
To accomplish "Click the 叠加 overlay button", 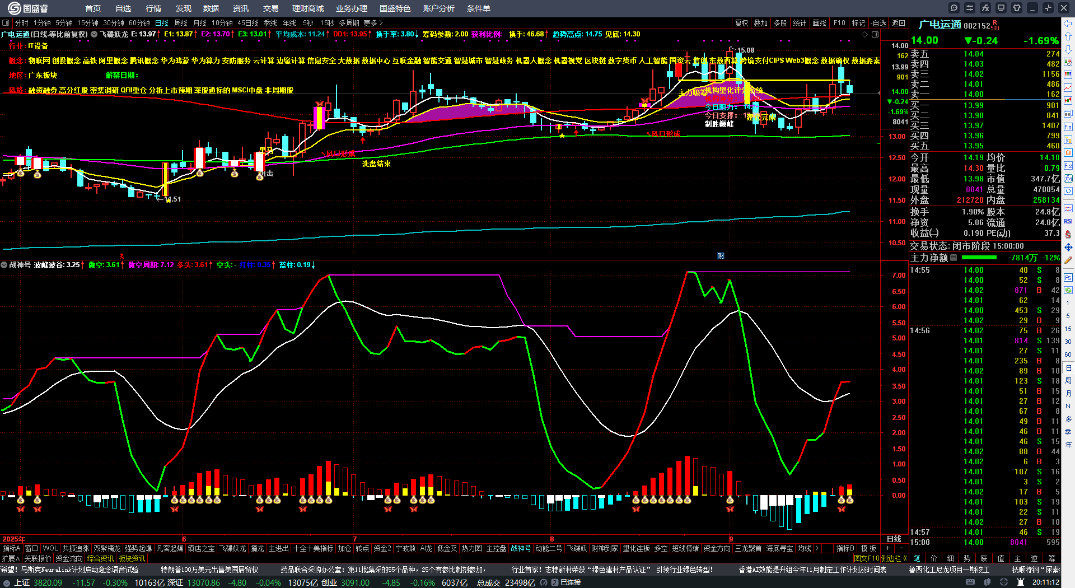I will [x=760, y=23].
